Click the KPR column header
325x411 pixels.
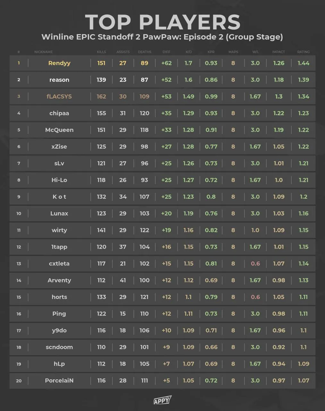[x=211, y=52]
